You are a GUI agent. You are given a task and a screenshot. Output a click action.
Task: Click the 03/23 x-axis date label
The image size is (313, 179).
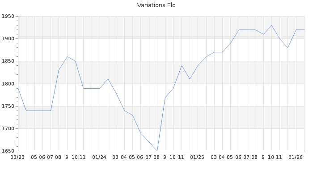pos(17,157)
